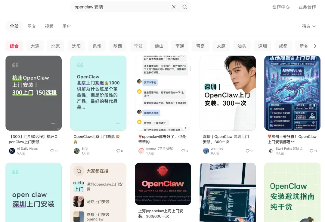
Task: Like the 深圳 OpenClaw post by annmire
Action: pos(247,151)
